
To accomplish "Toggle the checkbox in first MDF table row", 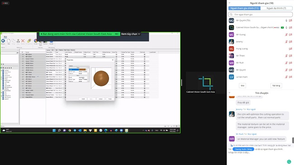I will [x=116, y=54].
